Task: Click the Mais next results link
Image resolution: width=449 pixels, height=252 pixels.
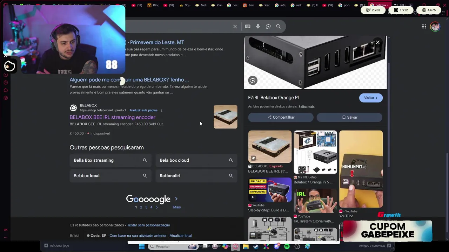Action: pyautogui.click(x=177, y=207)
